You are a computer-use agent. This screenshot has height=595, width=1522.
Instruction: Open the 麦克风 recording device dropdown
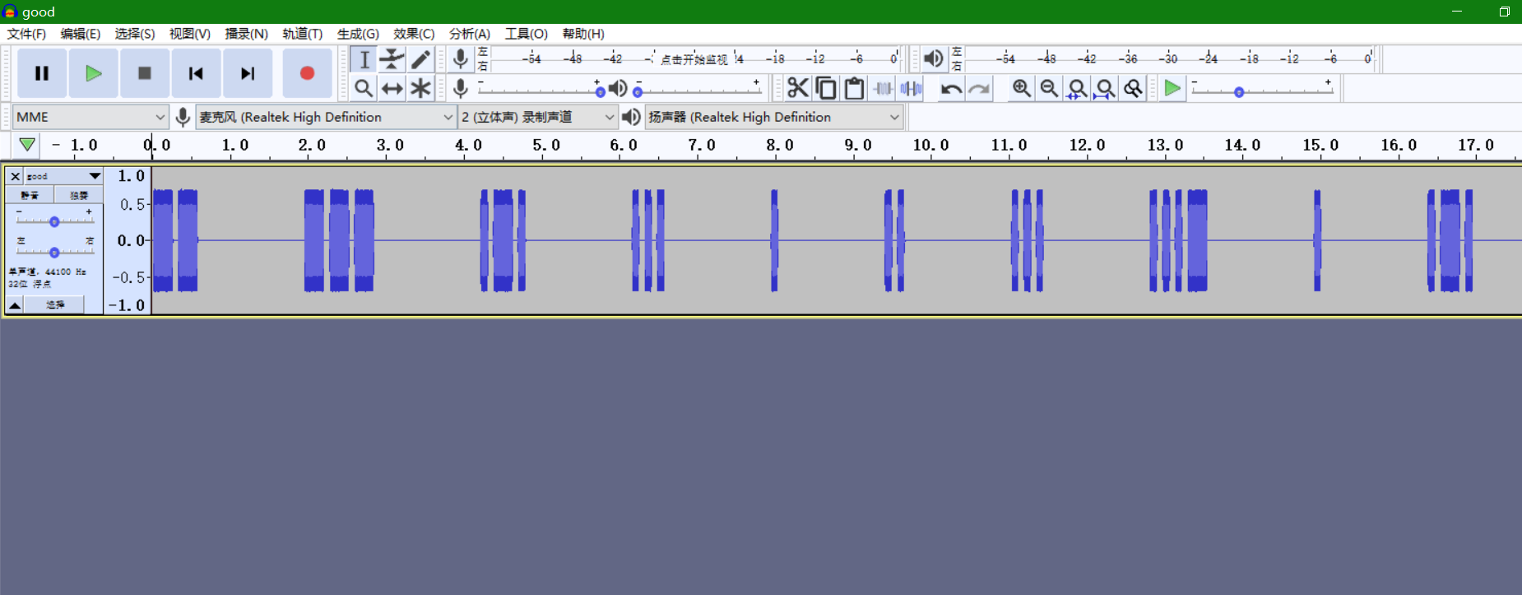pyautogui.click(x=326, y=117)
